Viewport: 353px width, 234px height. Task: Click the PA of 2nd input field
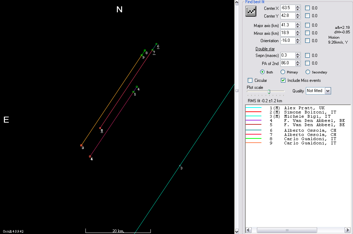click(288, 63)
